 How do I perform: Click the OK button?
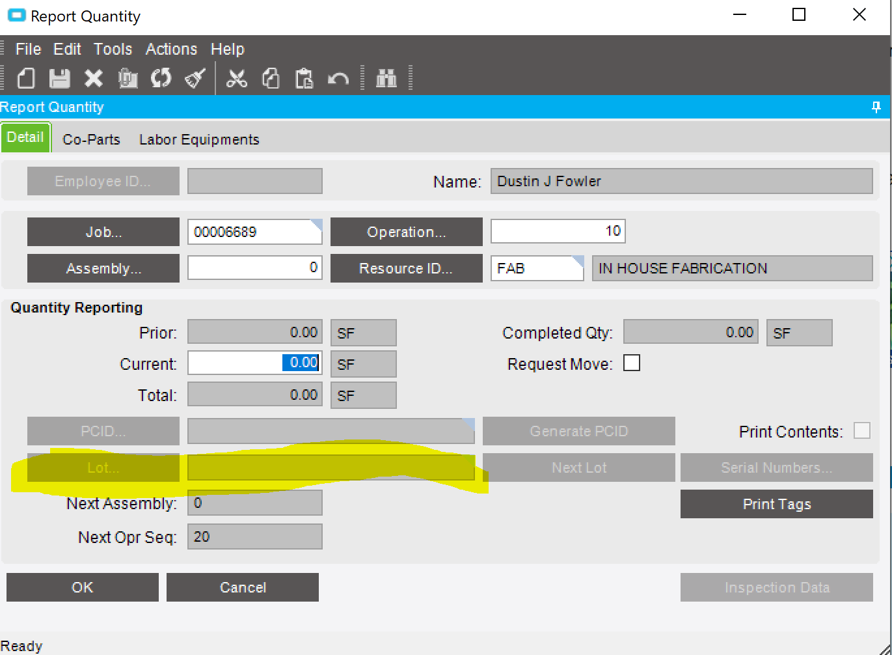[x=83, y=587]
